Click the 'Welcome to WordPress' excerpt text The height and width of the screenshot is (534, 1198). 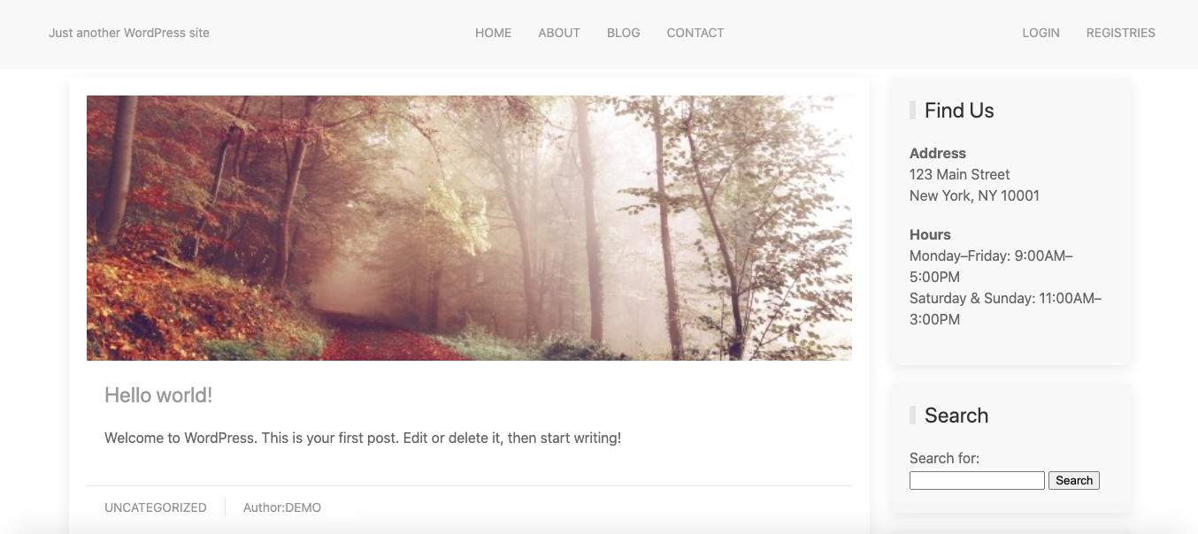pyautogui.click(x=363, y=438)
